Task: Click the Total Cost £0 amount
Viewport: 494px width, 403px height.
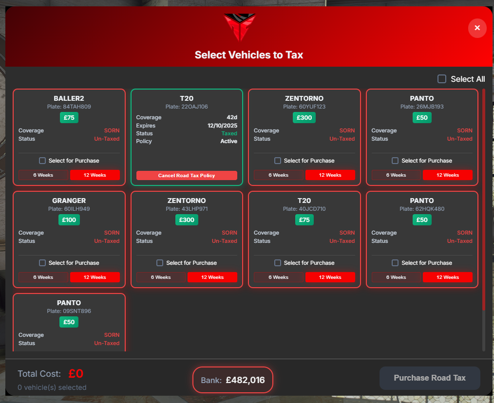Action: (76, 374)
